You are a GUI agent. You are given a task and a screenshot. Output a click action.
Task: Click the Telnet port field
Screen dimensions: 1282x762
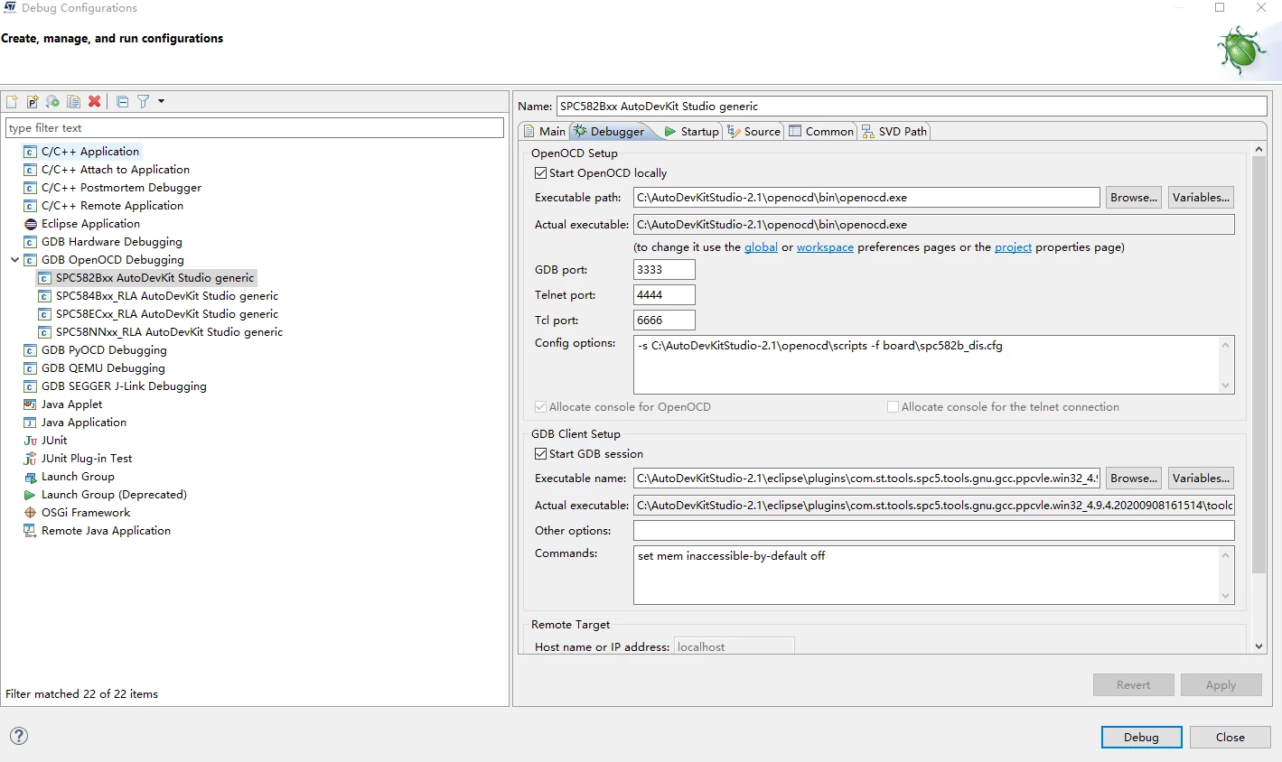664,295
